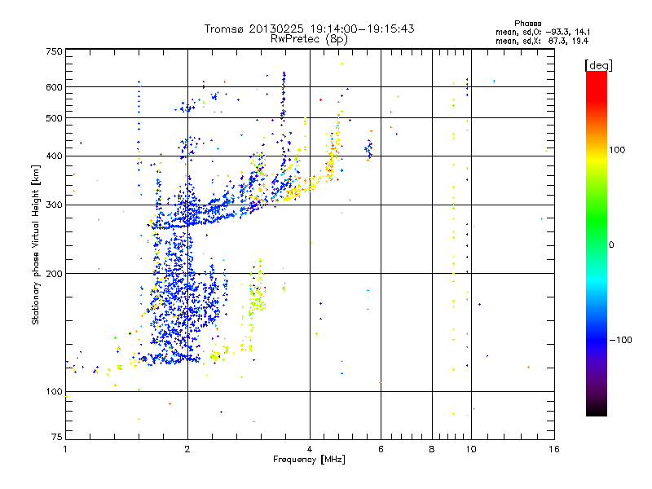Viewport: 652px width, 489px height.
Task: Click the x-axis tick label '10'
Action: click(471, 449)
